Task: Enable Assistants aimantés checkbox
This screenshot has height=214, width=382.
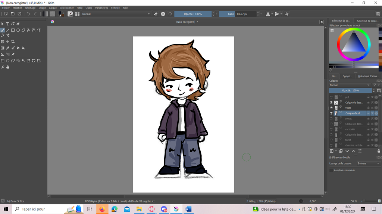Action: (331, 170)
